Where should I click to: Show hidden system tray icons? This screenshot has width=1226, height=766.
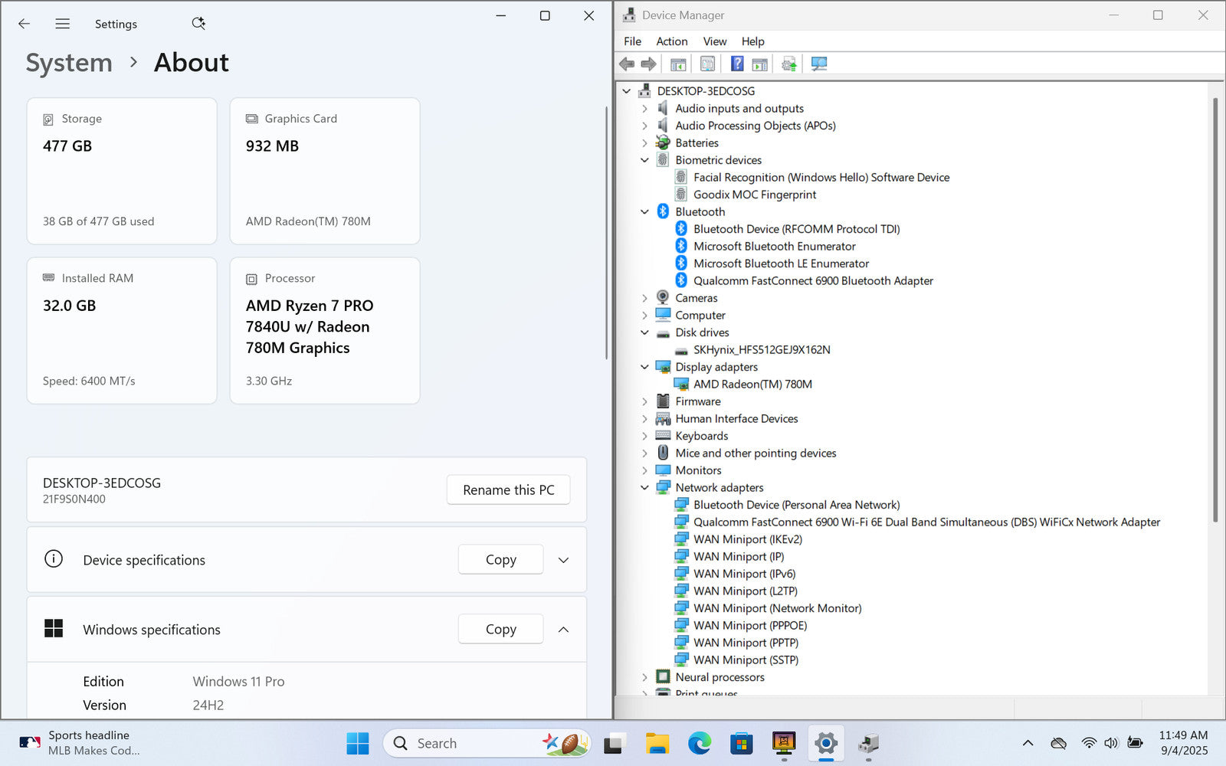coord(1028,743)
